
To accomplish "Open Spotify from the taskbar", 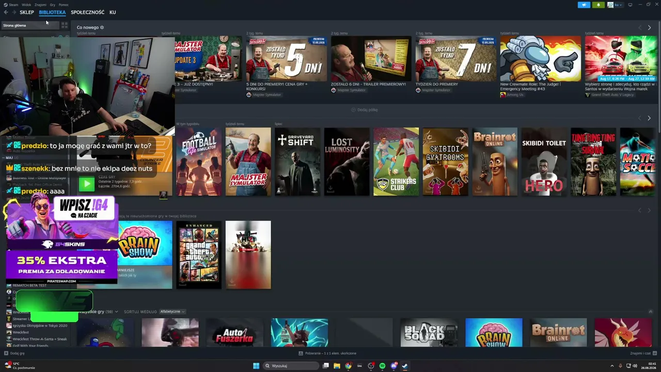I will click(382, 366).
